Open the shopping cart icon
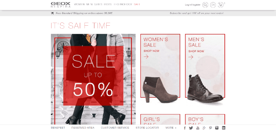 tap(220, 5)
